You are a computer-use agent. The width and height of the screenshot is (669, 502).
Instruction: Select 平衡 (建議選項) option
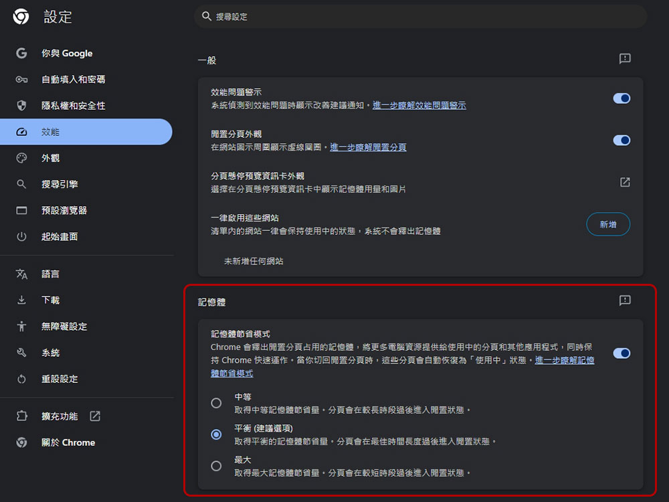(x=216, y=434)
